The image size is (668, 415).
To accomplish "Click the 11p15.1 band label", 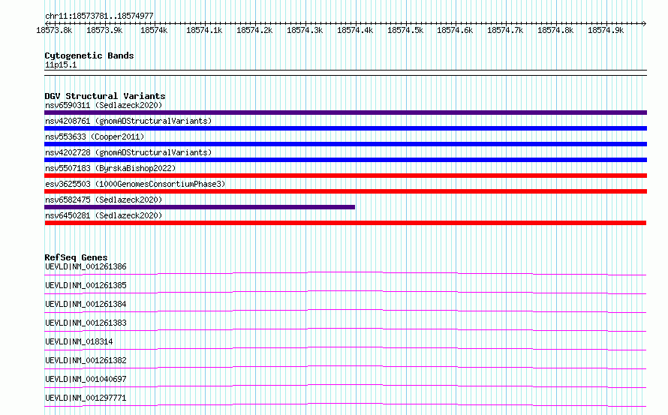I will coord(61,65).
